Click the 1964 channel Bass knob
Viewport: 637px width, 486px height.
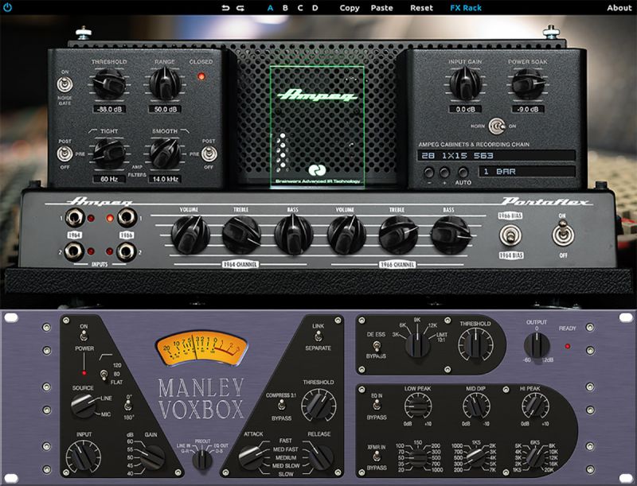[293, 235]
